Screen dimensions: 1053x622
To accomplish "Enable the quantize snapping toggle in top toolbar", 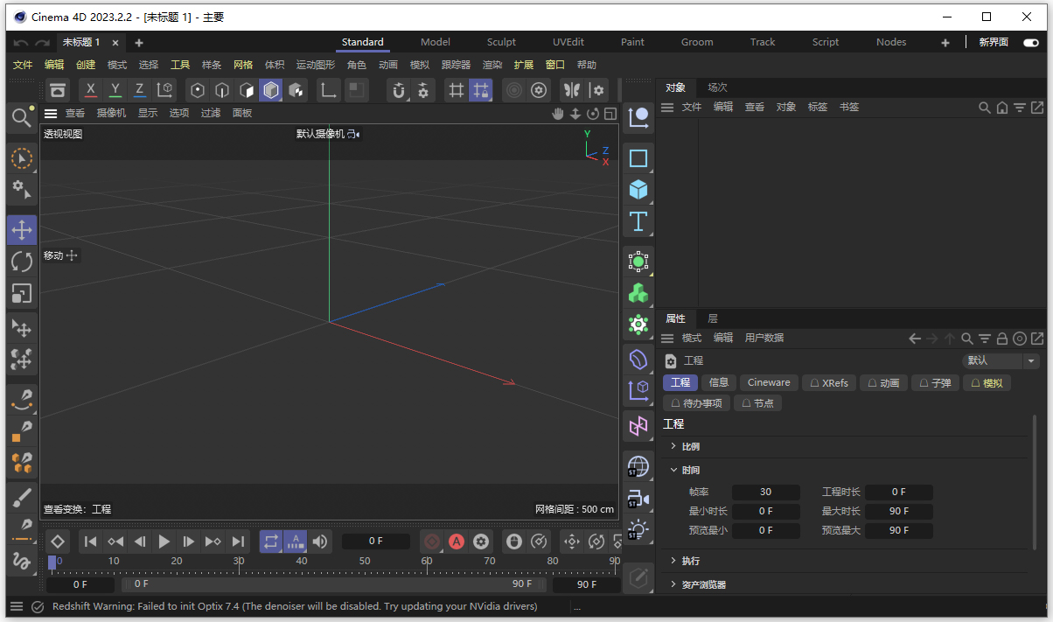I will 481,89.
